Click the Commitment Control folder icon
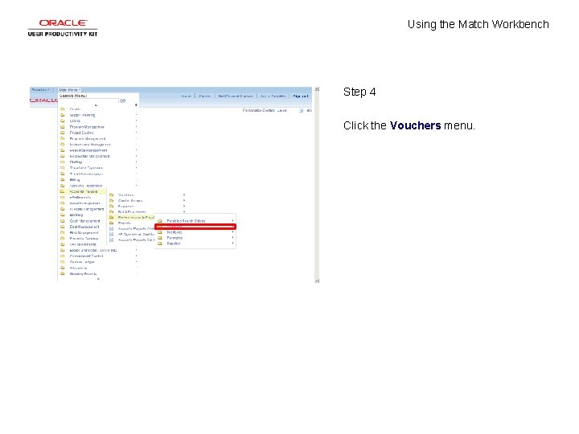The width and height of the screenshot is (579, 434). (x=63, y=256)
